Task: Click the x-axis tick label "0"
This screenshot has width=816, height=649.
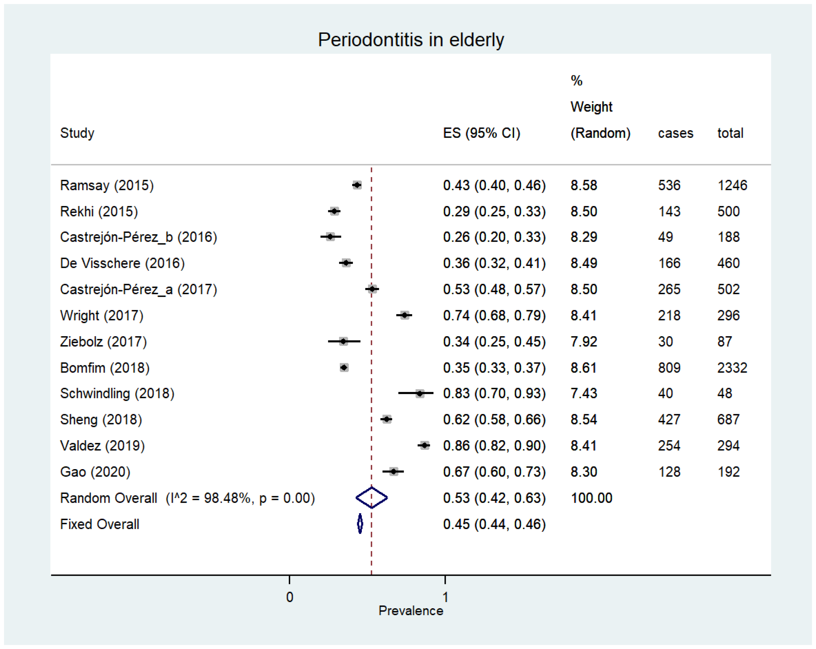Action: 289,597
